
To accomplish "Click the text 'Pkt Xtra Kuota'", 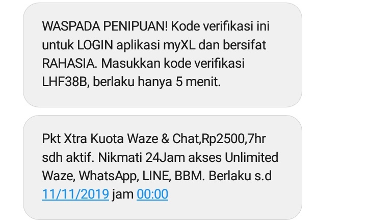I will pyautogui.click(x=83, y=138).
